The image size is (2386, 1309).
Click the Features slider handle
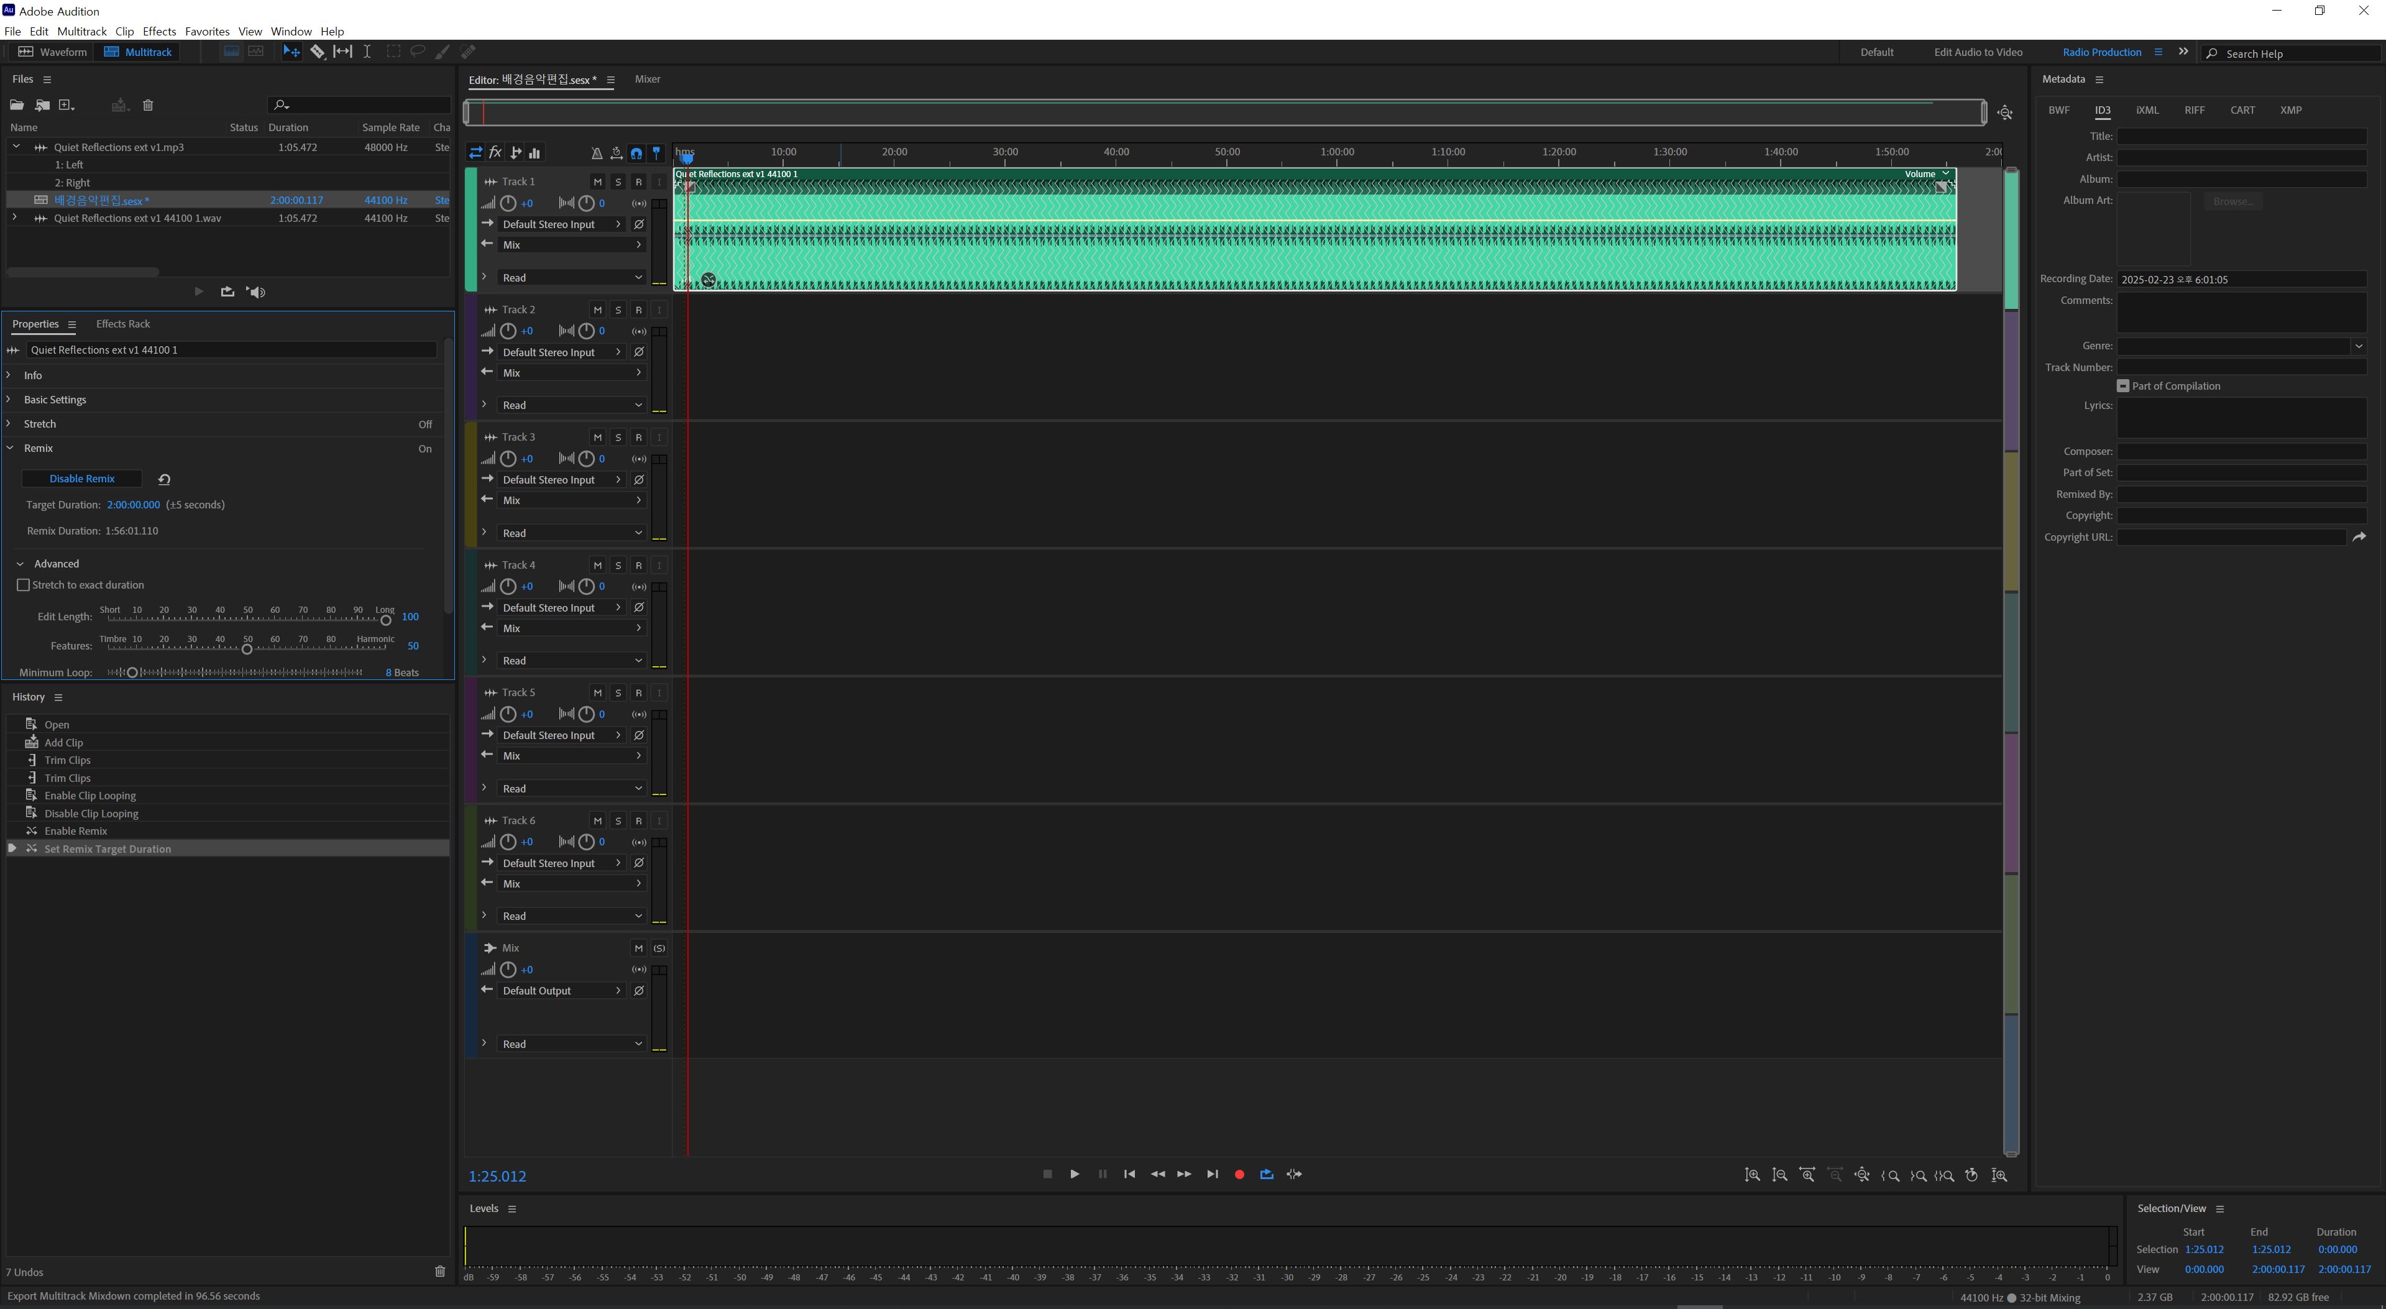tap(247, 650)
